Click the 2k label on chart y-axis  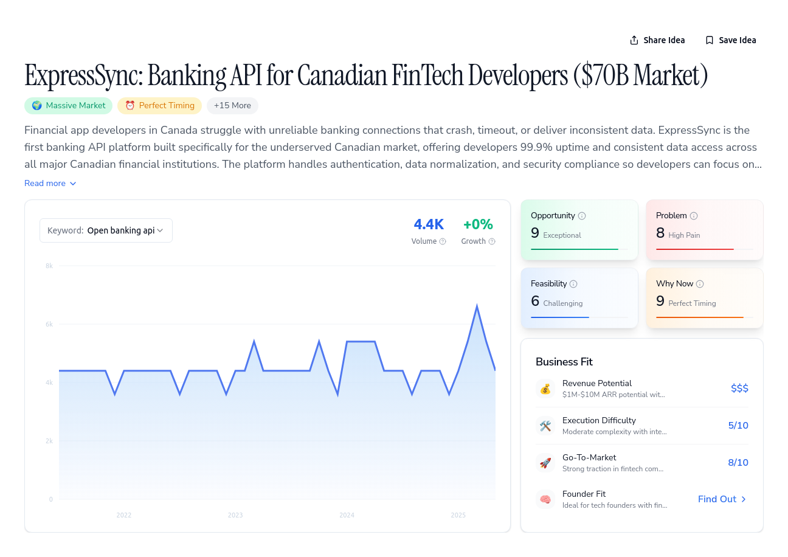pos(49,441)
